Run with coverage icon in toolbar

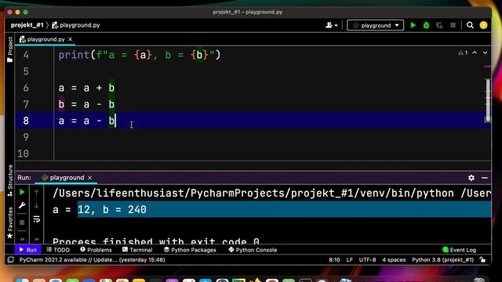439,25
